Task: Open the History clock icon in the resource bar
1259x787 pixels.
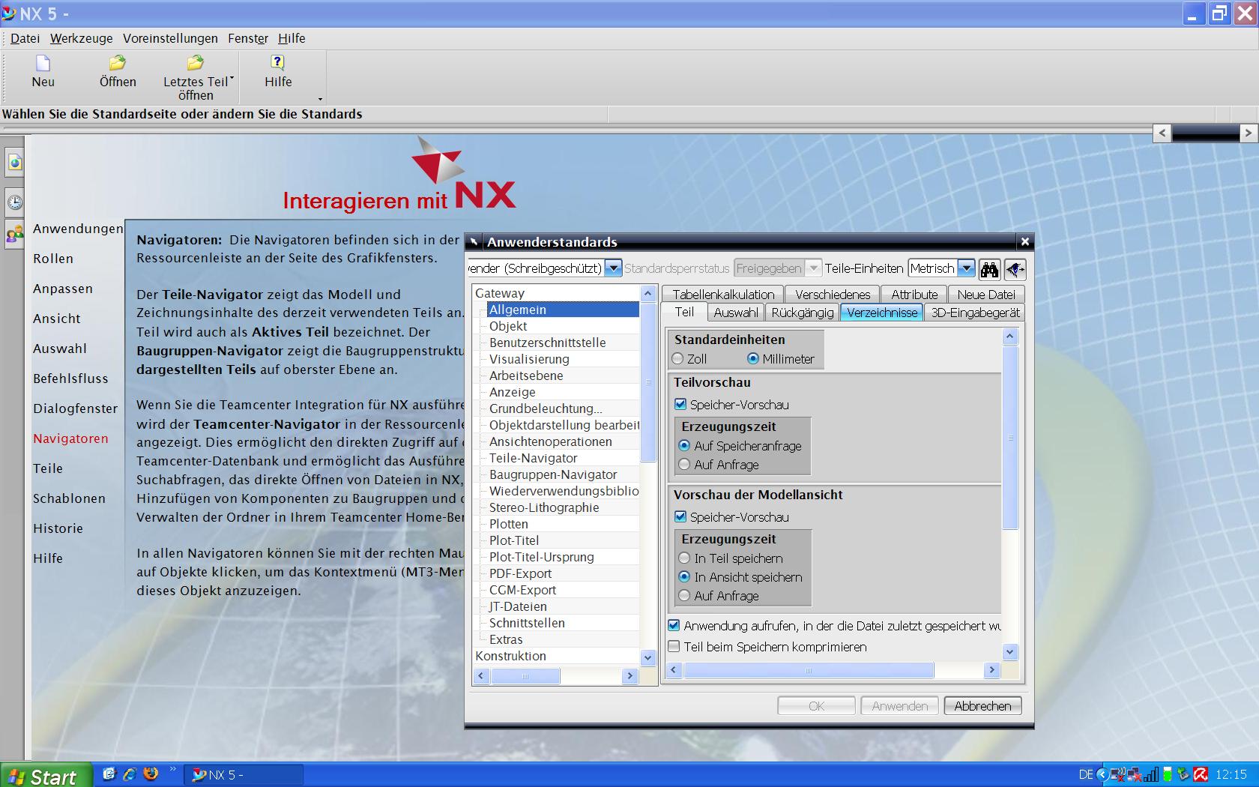Action: [14, 202]
